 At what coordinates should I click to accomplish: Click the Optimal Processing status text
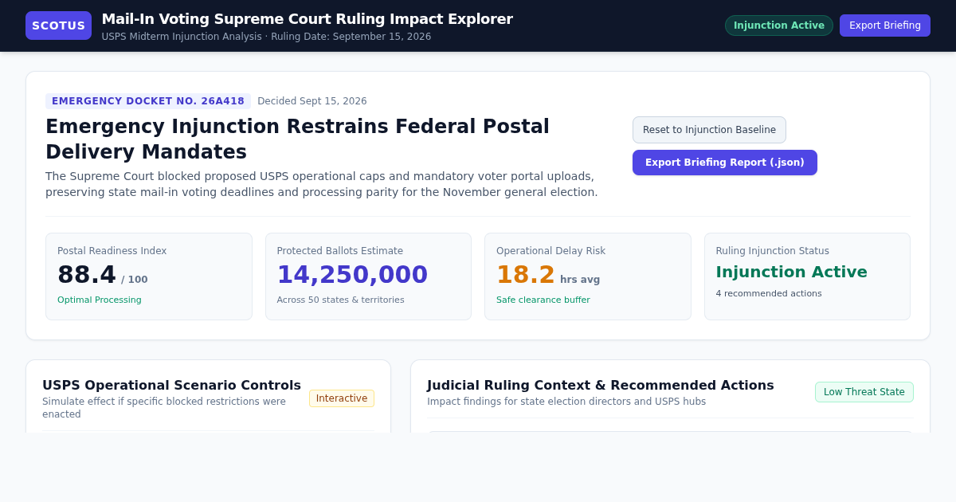(x=100, y=300)
